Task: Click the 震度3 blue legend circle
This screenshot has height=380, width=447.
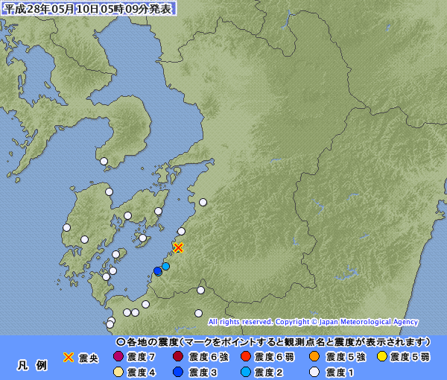Action: tap(178, 372)
